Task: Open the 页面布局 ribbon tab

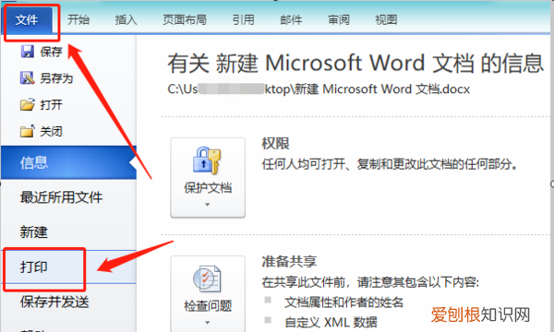Action: [x=185, y=19]
